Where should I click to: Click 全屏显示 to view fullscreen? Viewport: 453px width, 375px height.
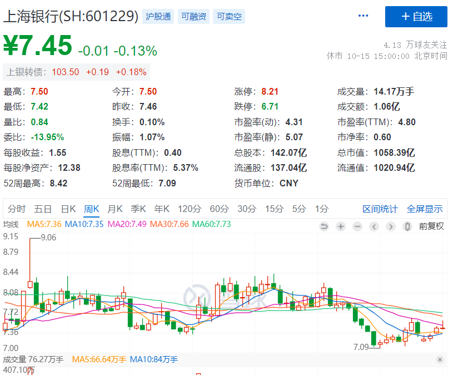coord(425,209)
